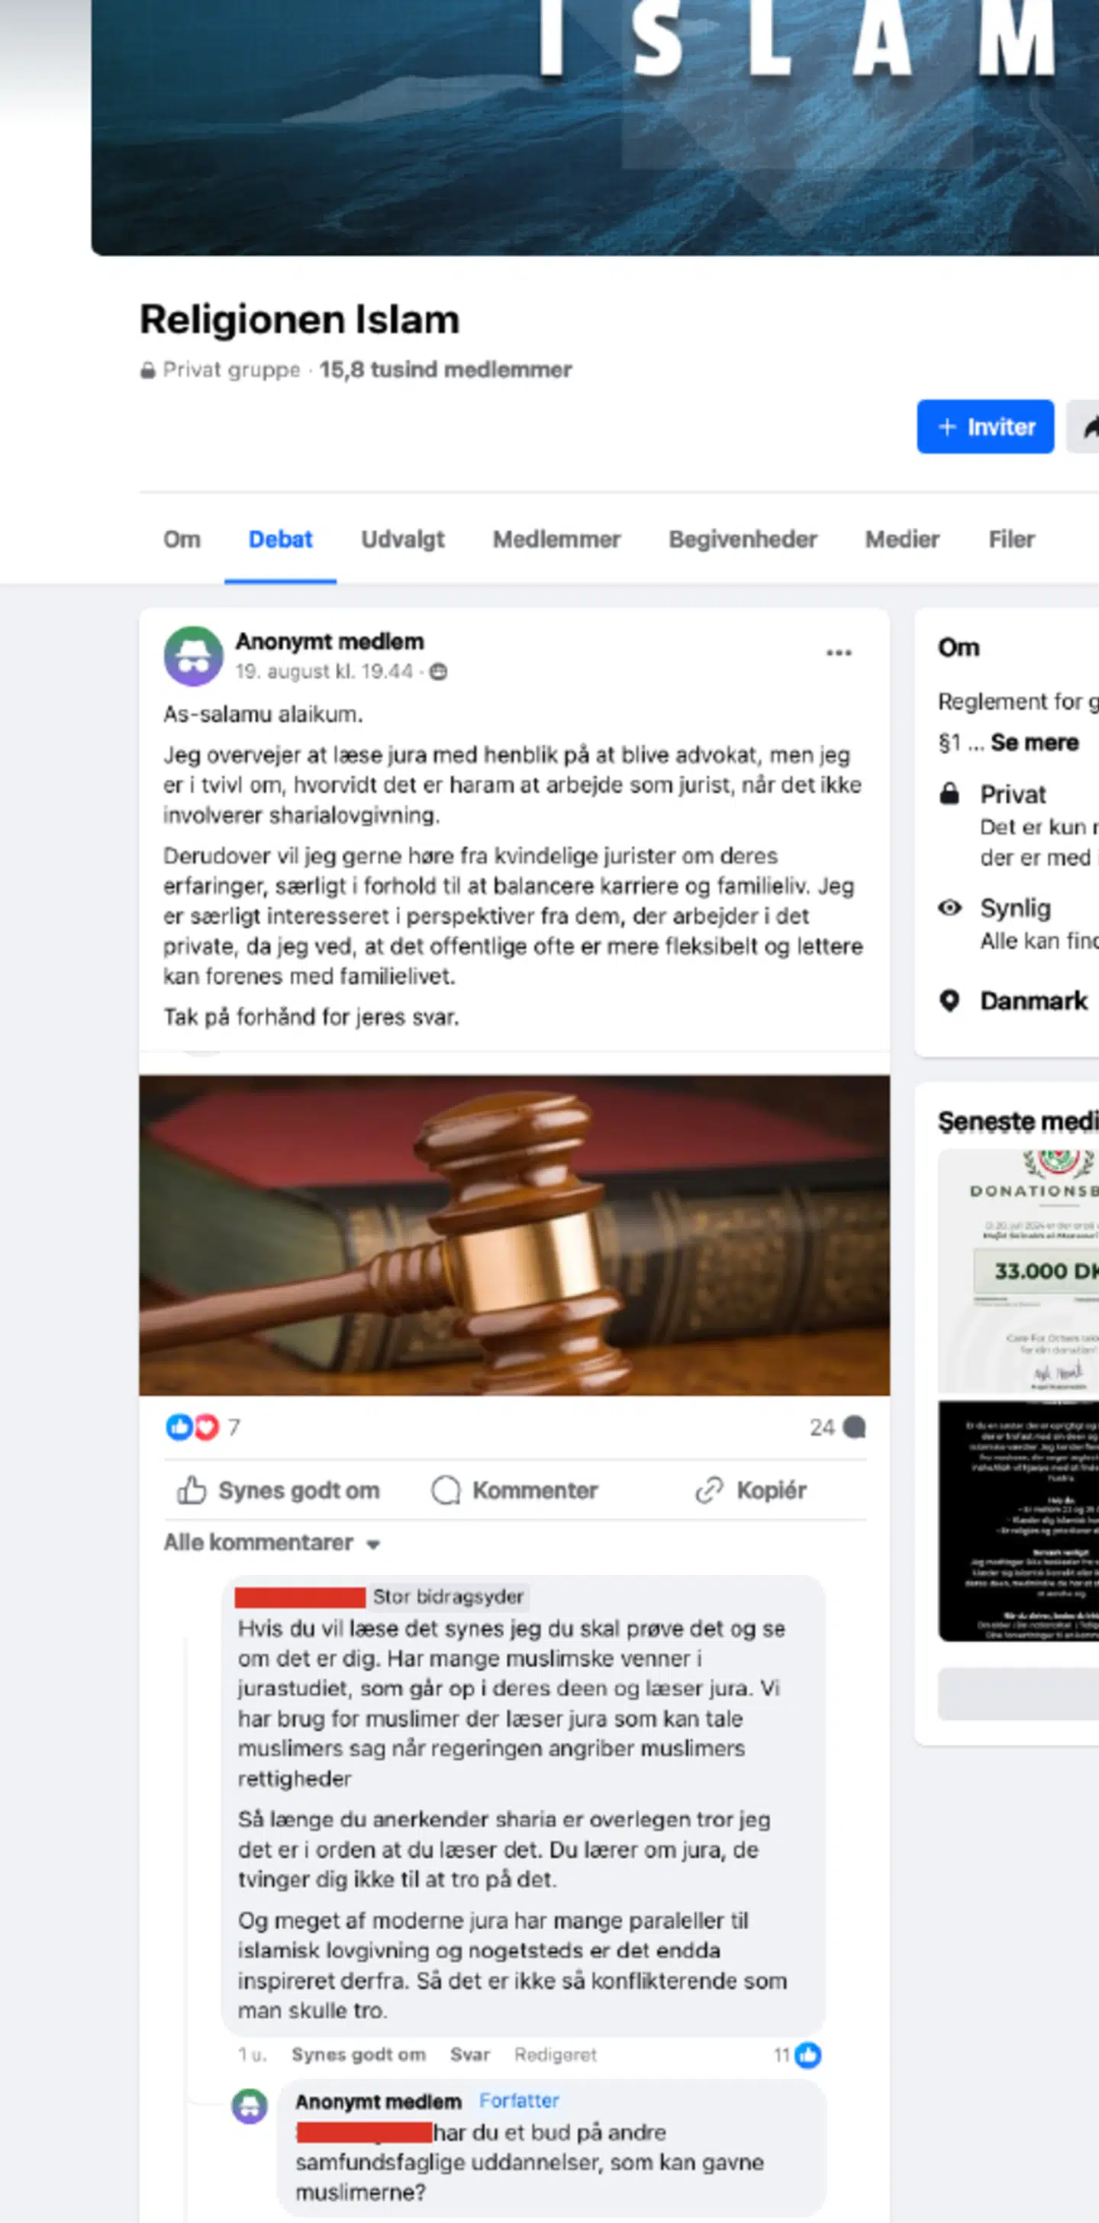Expand the Alle kommentarer sorting dropdown
The width and height of the screenshot is (1099, 2223).
(x=272, y=1542)
